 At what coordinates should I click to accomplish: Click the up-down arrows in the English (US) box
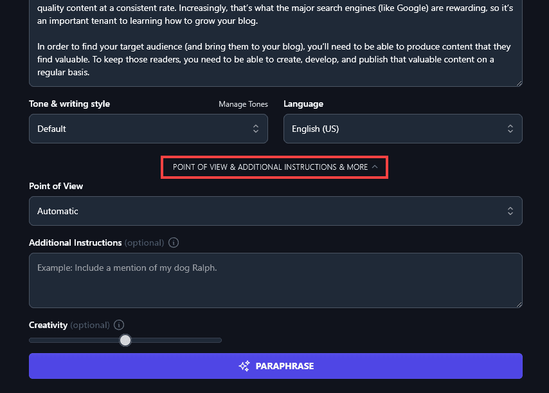510,129
